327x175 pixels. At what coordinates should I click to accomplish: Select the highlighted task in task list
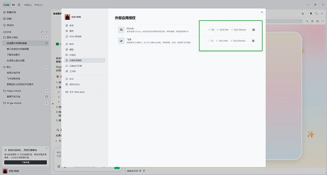[x=26, y=43]
